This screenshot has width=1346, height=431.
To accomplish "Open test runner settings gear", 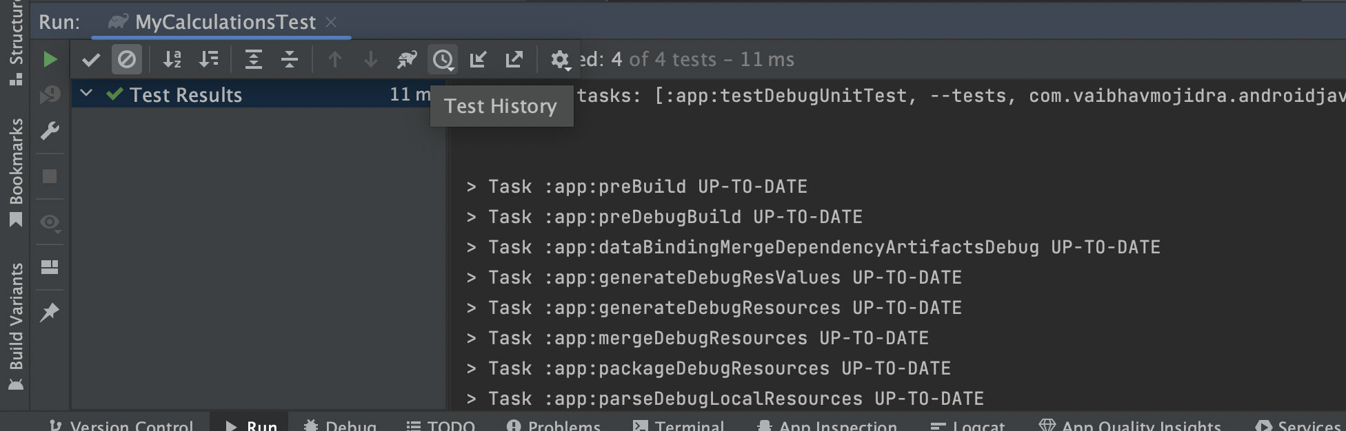I will pyautogui.click(x=561, y=60).
